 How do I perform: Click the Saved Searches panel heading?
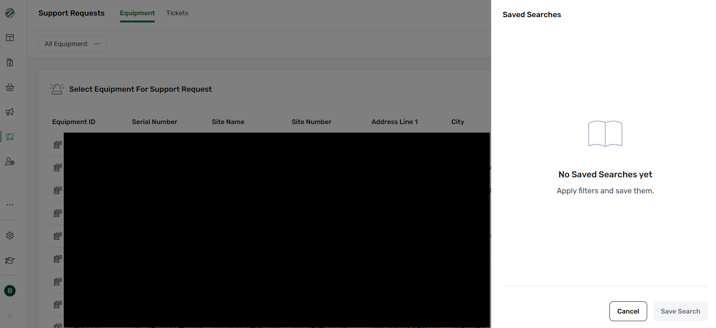[x=532, y=14]
